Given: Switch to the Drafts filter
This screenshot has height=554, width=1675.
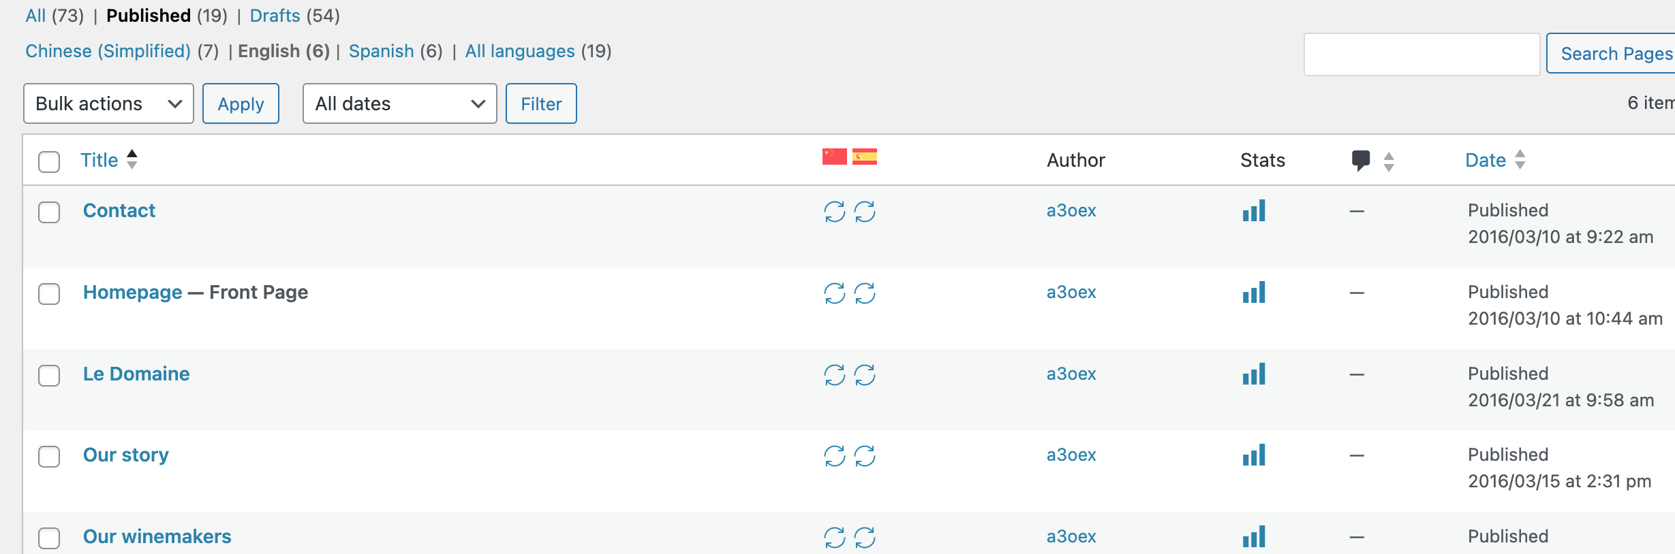Looking at the screenshot, I should click(x=275, y=16).
